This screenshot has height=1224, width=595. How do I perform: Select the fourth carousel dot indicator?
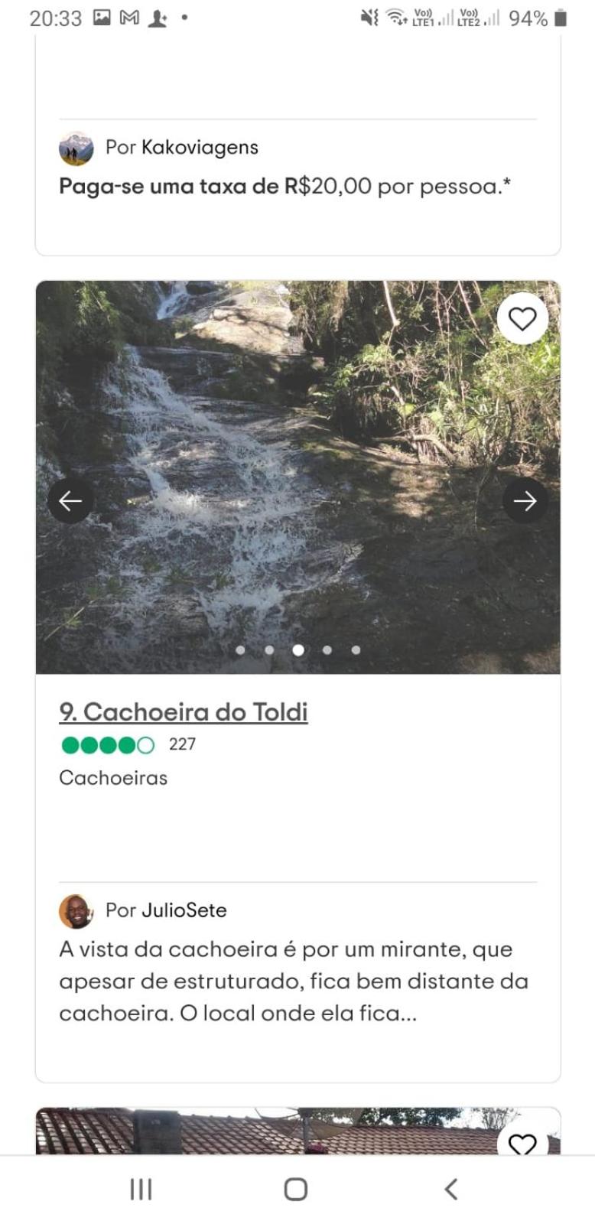pos(327,650)
